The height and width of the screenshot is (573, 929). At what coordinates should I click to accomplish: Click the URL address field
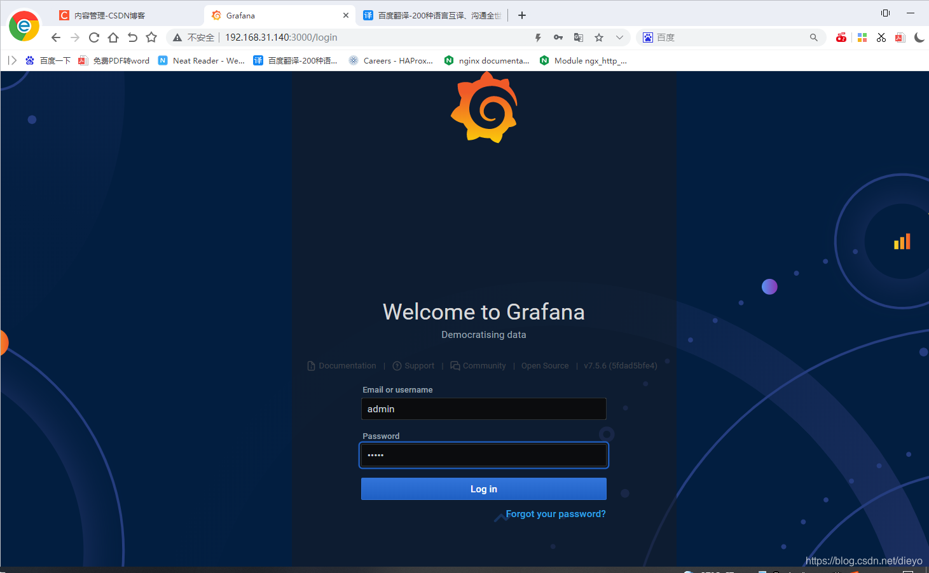(375, 37)
